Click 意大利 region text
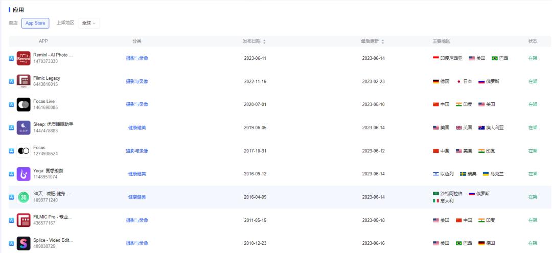Image resolution: width=552 pixels, height=253 pixels. [447, 200]
